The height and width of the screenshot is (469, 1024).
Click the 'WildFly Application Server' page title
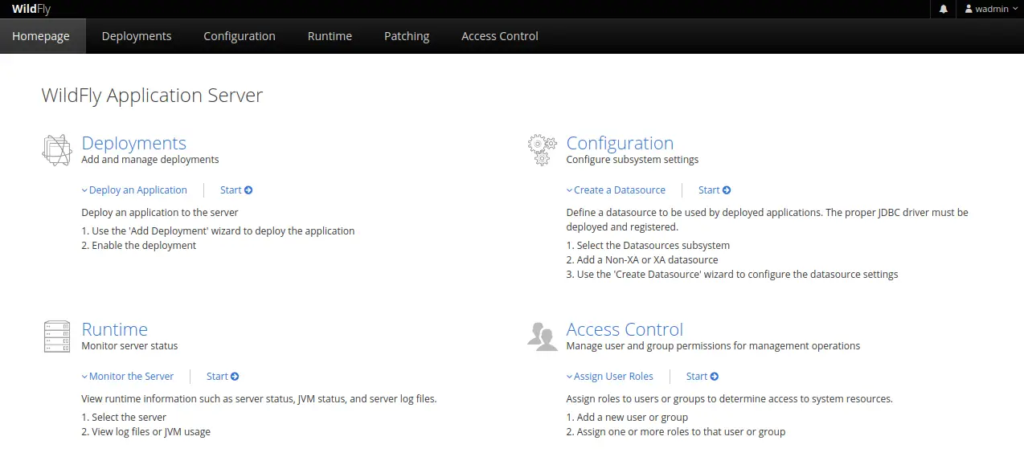(x=152, y=96)
